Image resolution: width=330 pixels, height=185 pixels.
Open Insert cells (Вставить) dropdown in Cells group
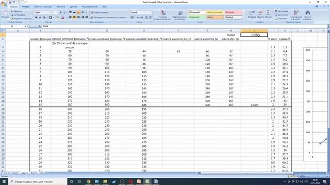tap(252, 15)
